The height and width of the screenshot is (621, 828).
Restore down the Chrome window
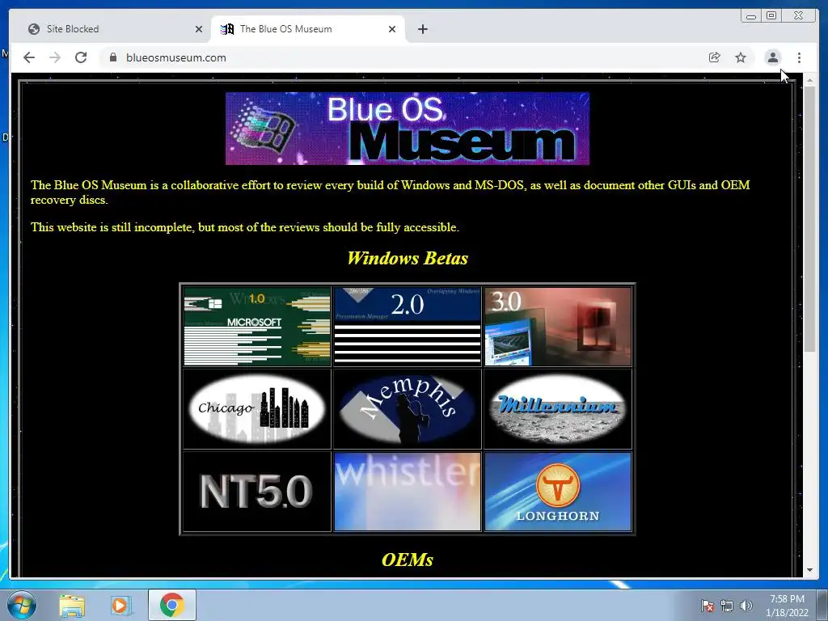[771, 16]
